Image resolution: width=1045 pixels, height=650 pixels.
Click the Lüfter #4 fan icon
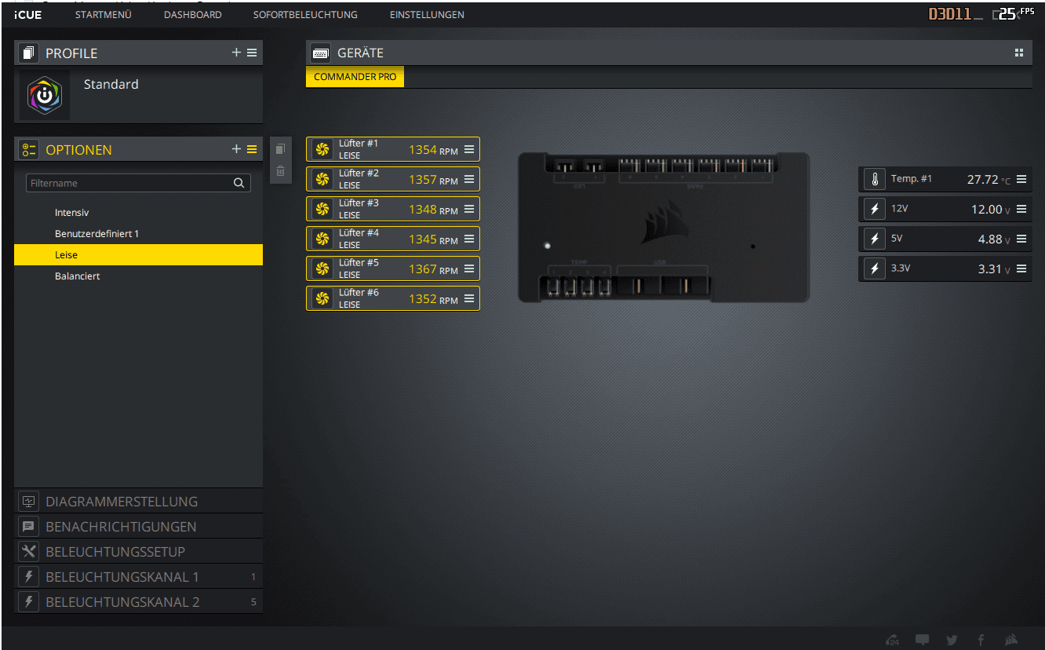322,239
